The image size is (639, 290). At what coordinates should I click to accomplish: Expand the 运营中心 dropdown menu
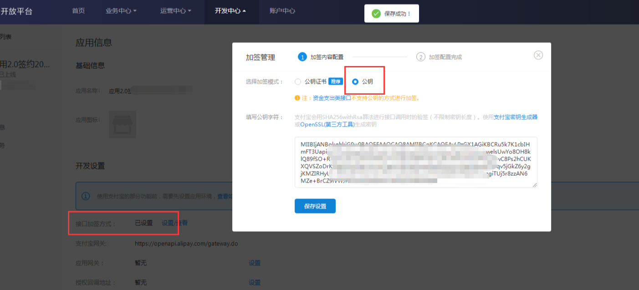click(x=175, y=11)
